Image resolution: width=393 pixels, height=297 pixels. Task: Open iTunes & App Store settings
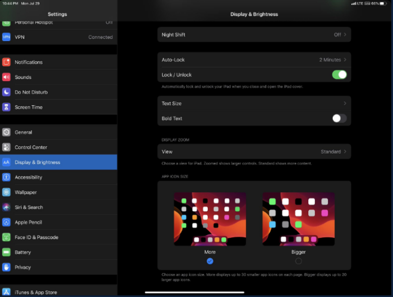(x=58, y=291)
